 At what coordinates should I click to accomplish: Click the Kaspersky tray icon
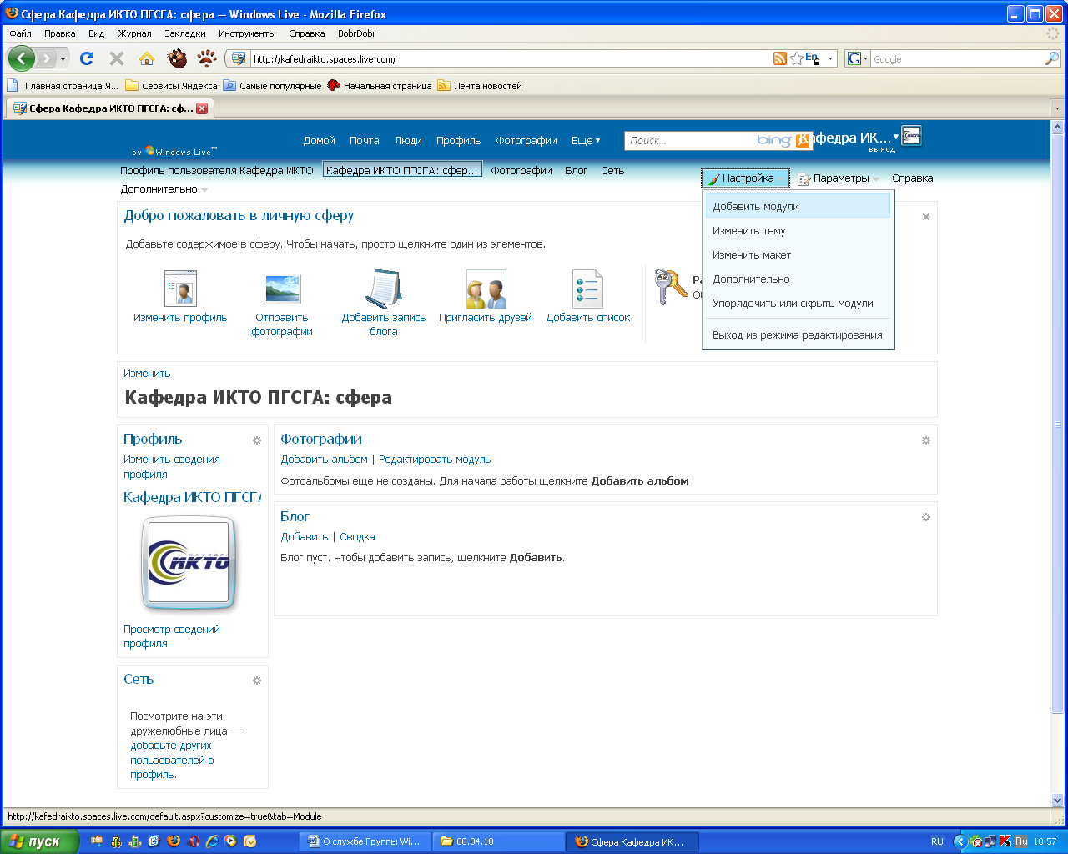pyautogui.click(x=1005, y=841)
